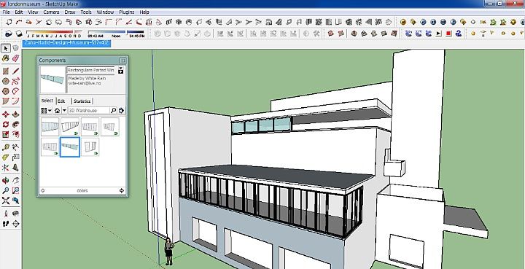This screenshot has width=525, height=269.
Task: Select highlighted window component thumbnail
Action: click(70, 147)
